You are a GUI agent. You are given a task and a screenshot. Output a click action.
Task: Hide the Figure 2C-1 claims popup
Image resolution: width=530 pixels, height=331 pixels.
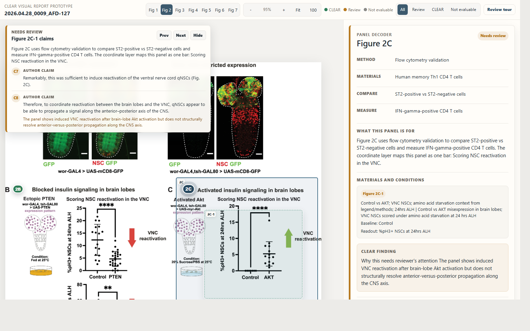click(x=198, y=35)
